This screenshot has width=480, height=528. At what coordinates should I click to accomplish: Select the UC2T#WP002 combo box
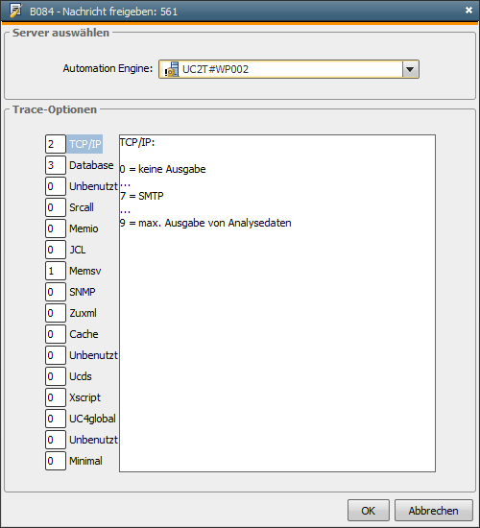coord(289,69)
